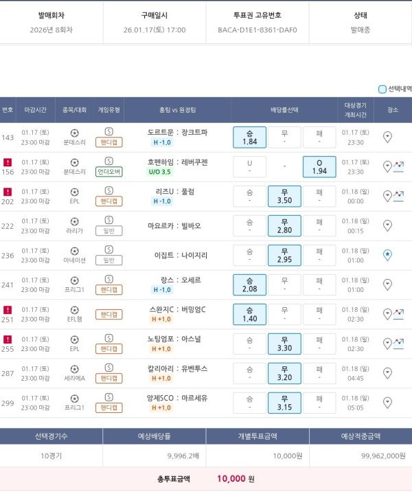Screen dimensions: 412x492
Task: Open trend chart icon for match 255
Action: (x=398, y=344)
